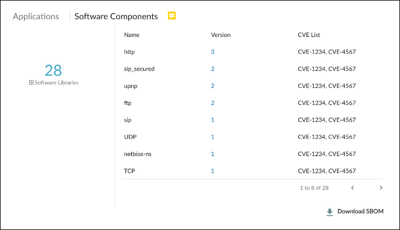Click the Download SBOM button
Image resolution: width=400 pixels, height=230 pixels.
pyautogui.click(x=360, y=211)
